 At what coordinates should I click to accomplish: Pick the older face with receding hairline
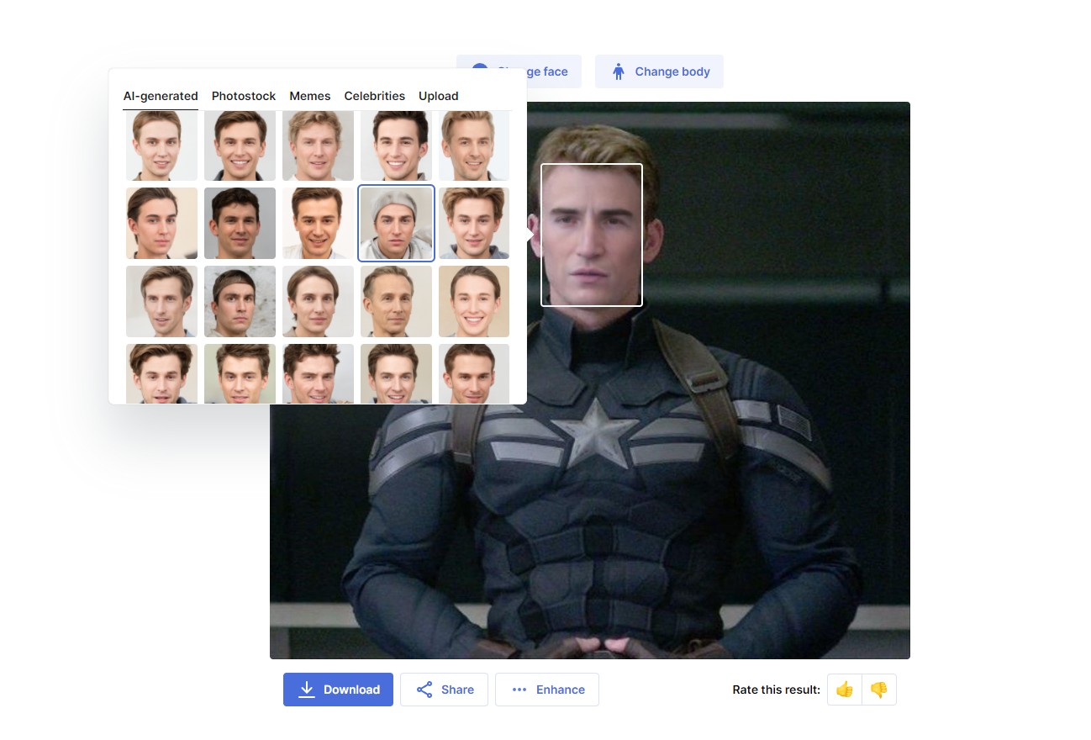click(x=396, y=301)
